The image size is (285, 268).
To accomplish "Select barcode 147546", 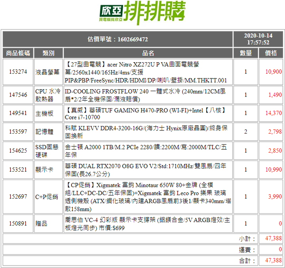I will pyautogui.click(x=18, y=95).
